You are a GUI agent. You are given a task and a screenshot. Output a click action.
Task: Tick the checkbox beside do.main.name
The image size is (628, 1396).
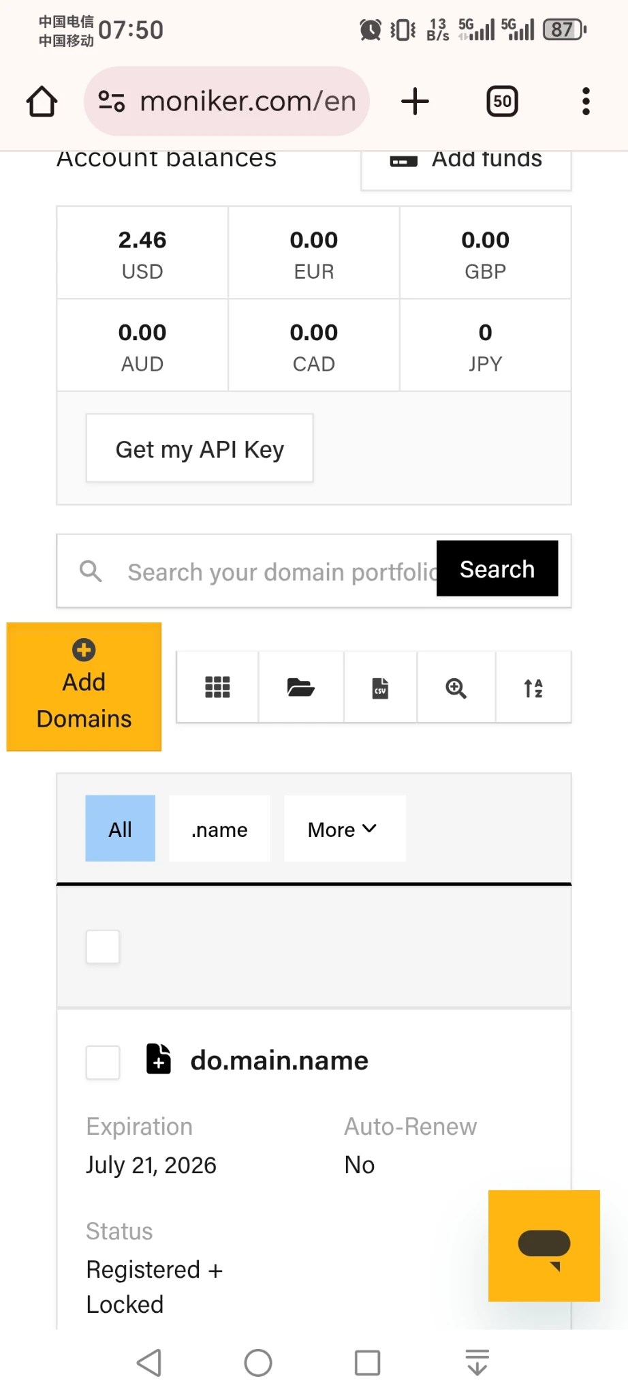click(x=103, y=1062)
